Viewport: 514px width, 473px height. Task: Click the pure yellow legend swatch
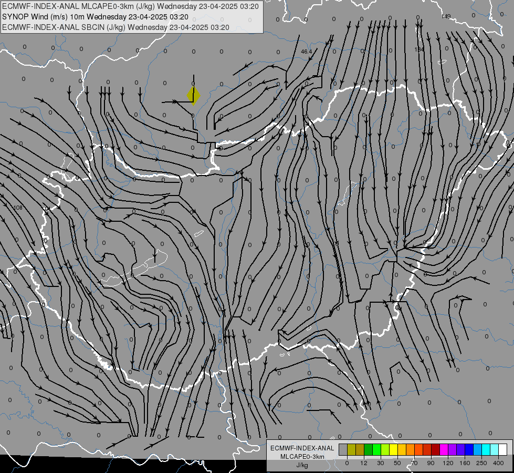tap(394, 450)
